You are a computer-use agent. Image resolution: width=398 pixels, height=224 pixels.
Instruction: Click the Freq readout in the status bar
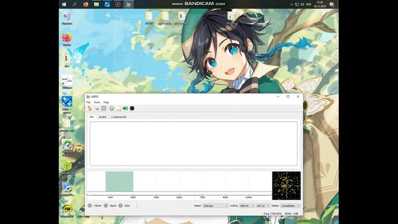click(x=272, y=213)
